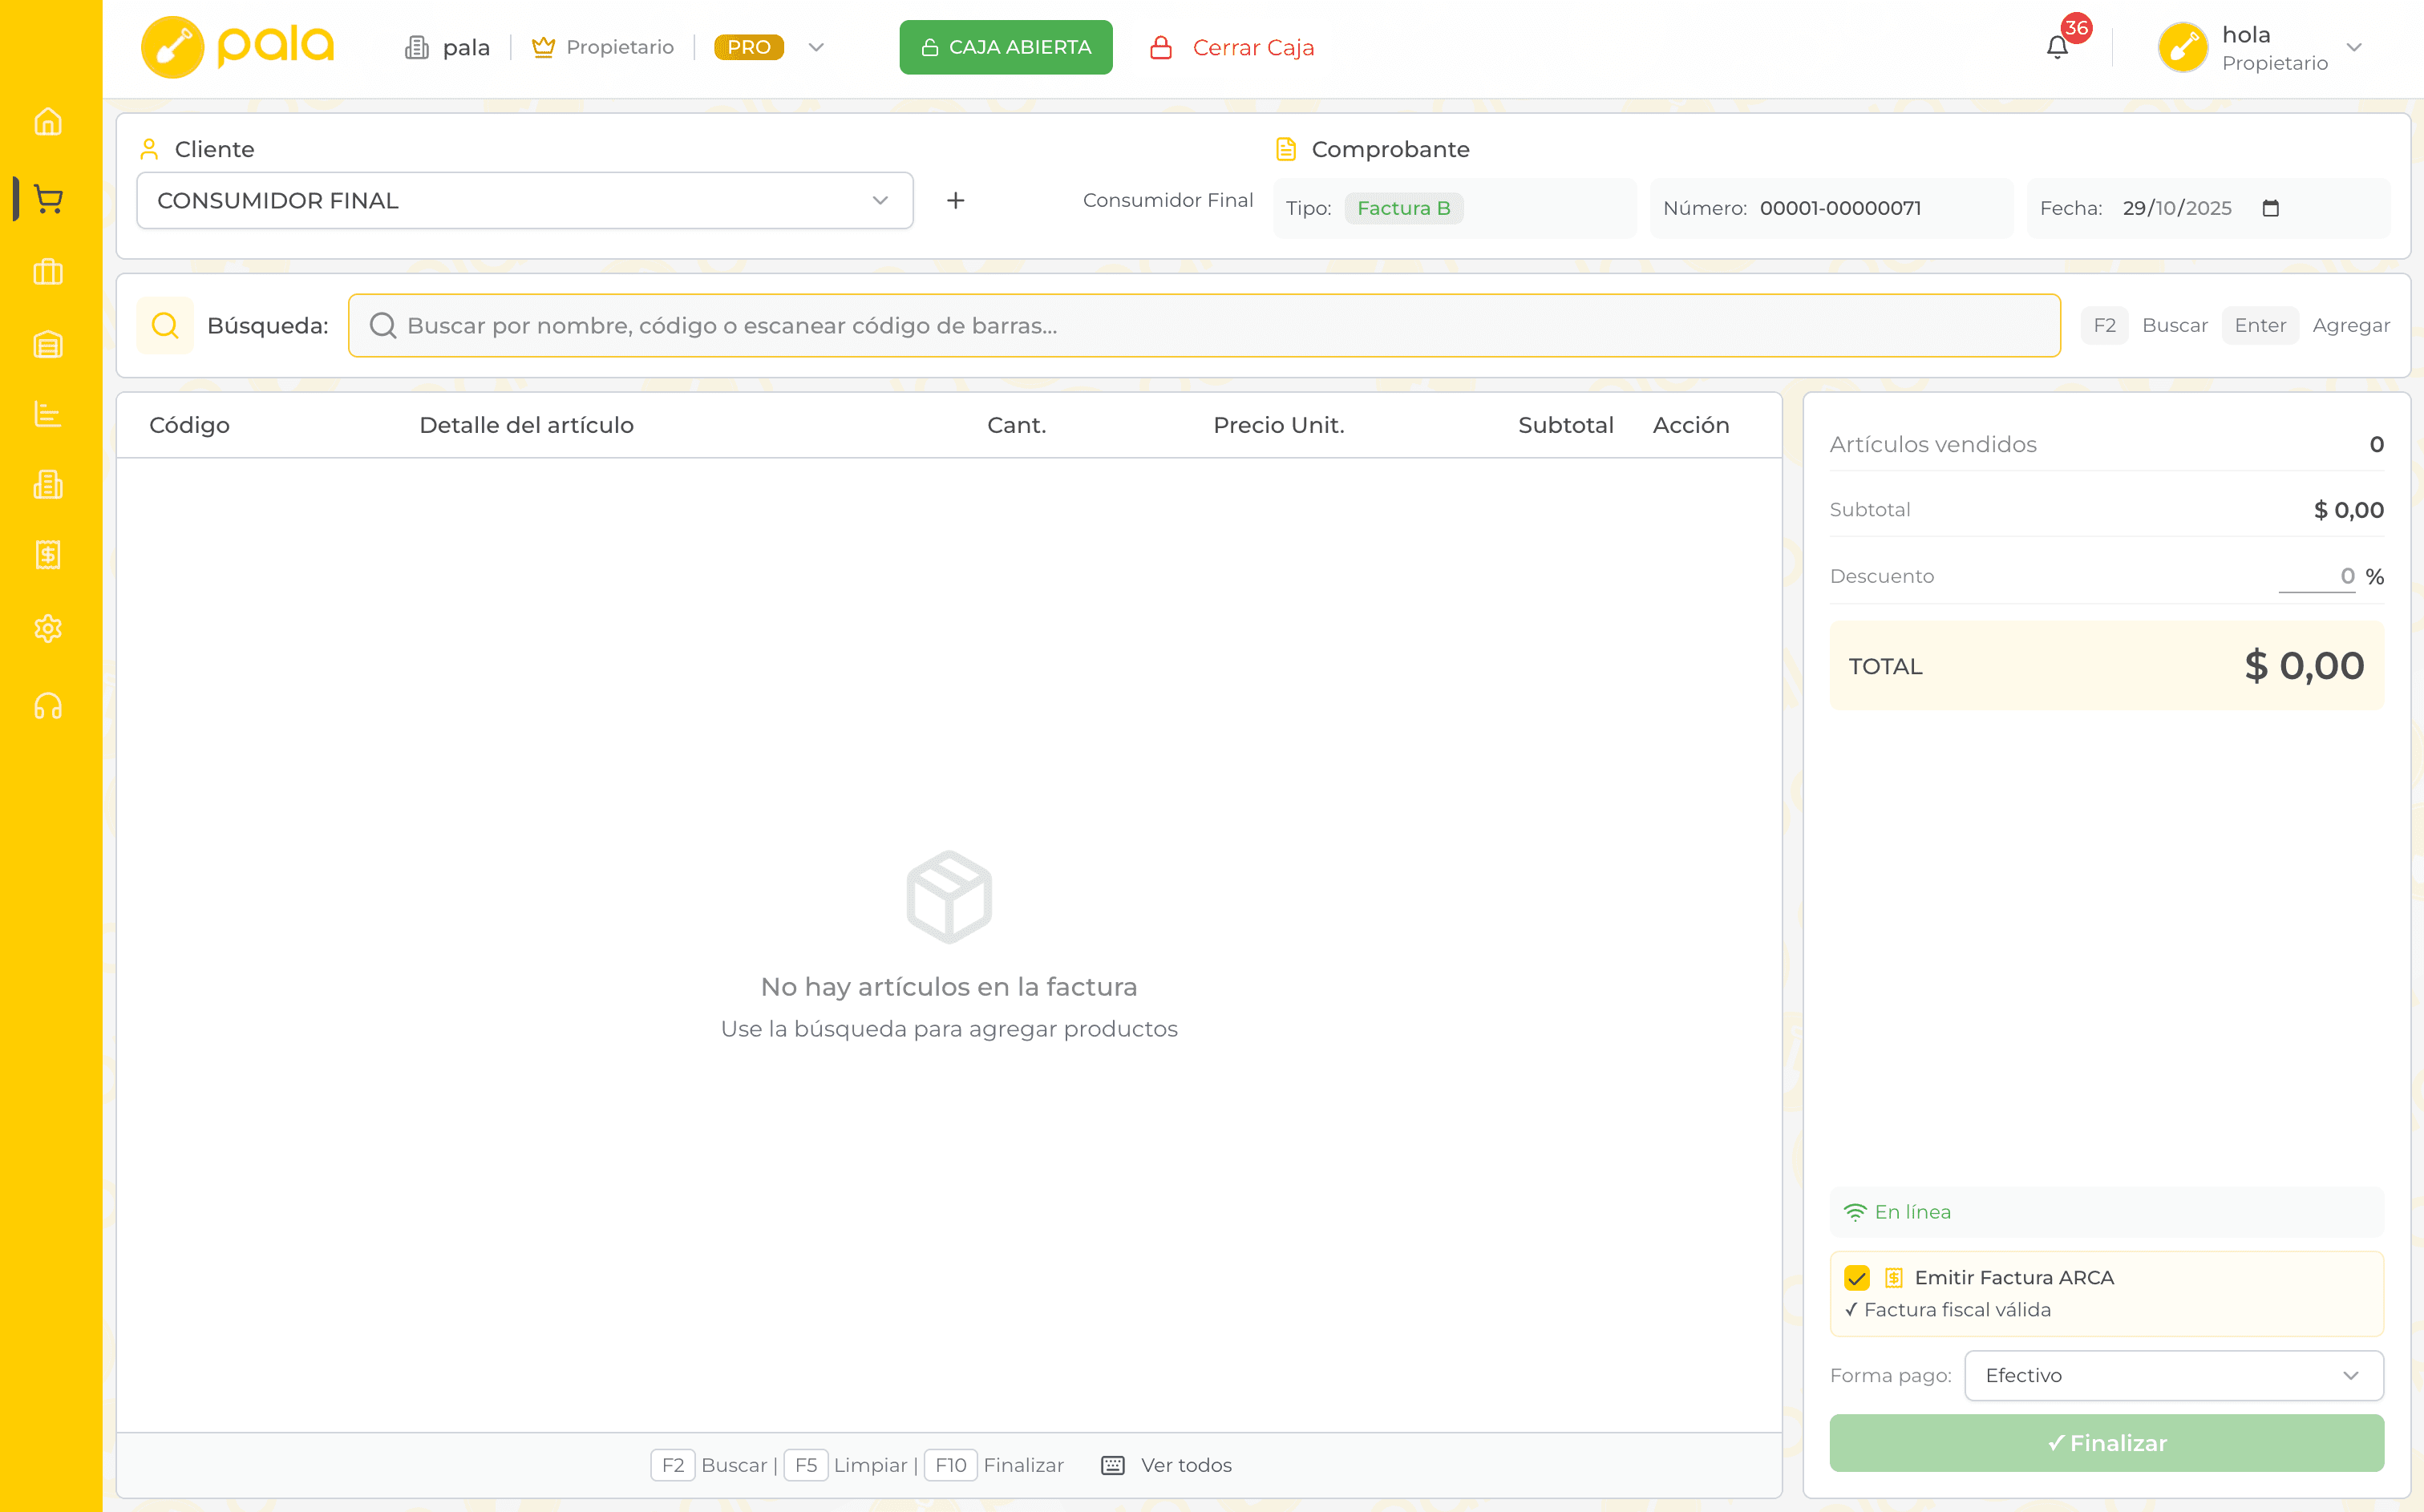Open the Home section in the sidebar
The image size is (2424, 1512).
(x=47, y=122)
